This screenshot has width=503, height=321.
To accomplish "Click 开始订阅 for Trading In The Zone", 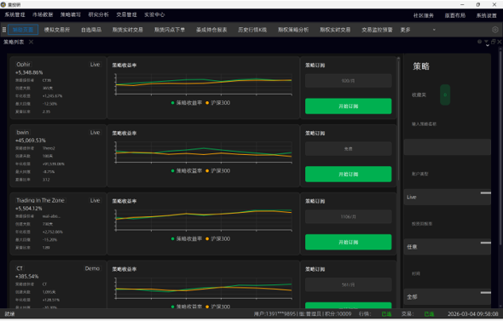I will pyautogui.click(x=349, y=242).
